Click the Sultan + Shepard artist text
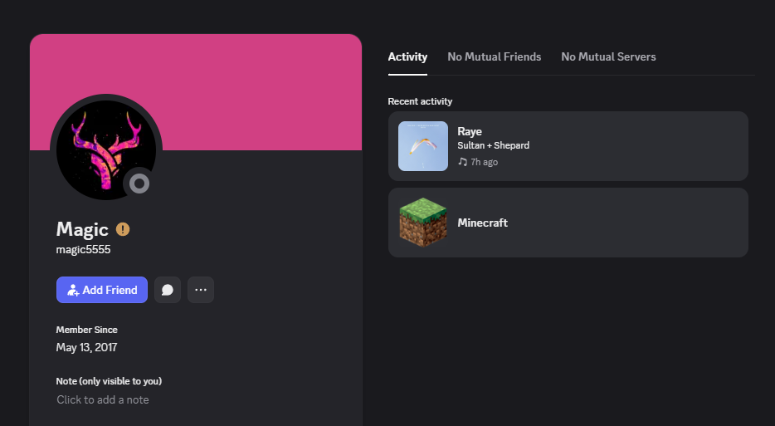Screen dimensions: 775x426 [x=493, y=145]
